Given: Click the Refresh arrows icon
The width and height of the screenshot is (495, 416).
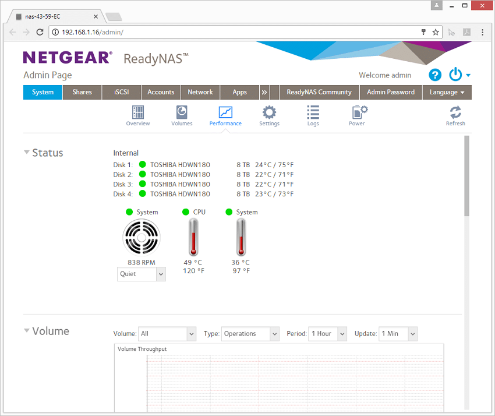Looking at the screenshot, I should pyautogui.click(x=455, y=112).
